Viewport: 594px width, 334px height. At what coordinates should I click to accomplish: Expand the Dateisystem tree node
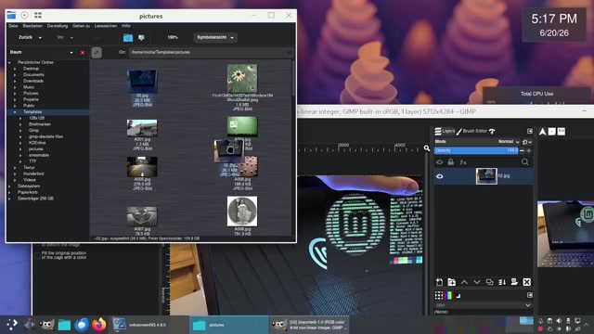point(9,186)
